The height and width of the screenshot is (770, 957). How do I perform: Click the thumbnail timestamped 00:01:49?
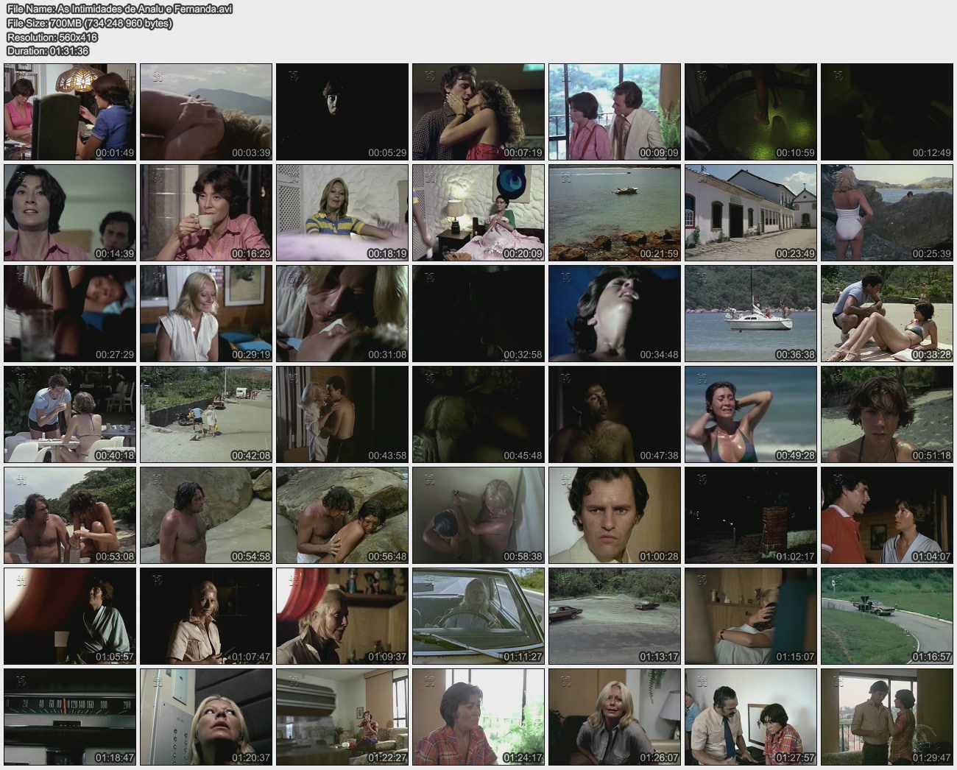(70, 112)
